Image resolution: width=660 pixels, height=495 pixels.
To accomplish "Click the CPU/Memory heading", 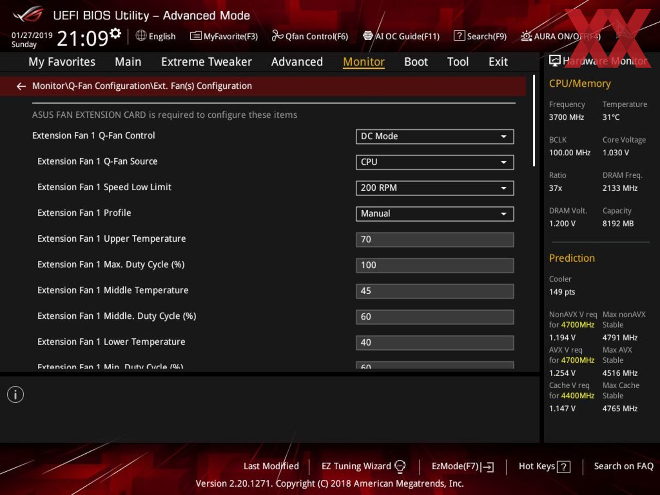I will [x=579, y=83].
